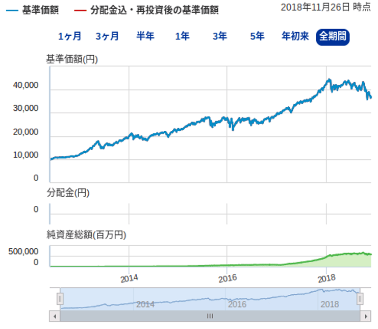Click the right range selector handle
378x329 pixels.
[x=360, y=298]
